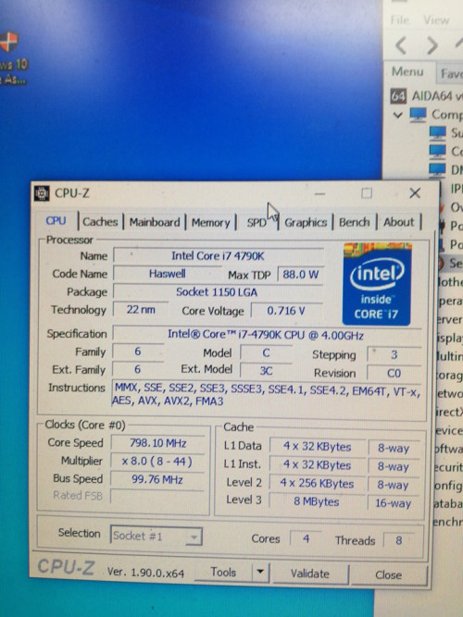Click the Name field showing Intel Core i7 4790K
Screen dimensions: 463x617
pyautogui.click(x=218, y=255)
